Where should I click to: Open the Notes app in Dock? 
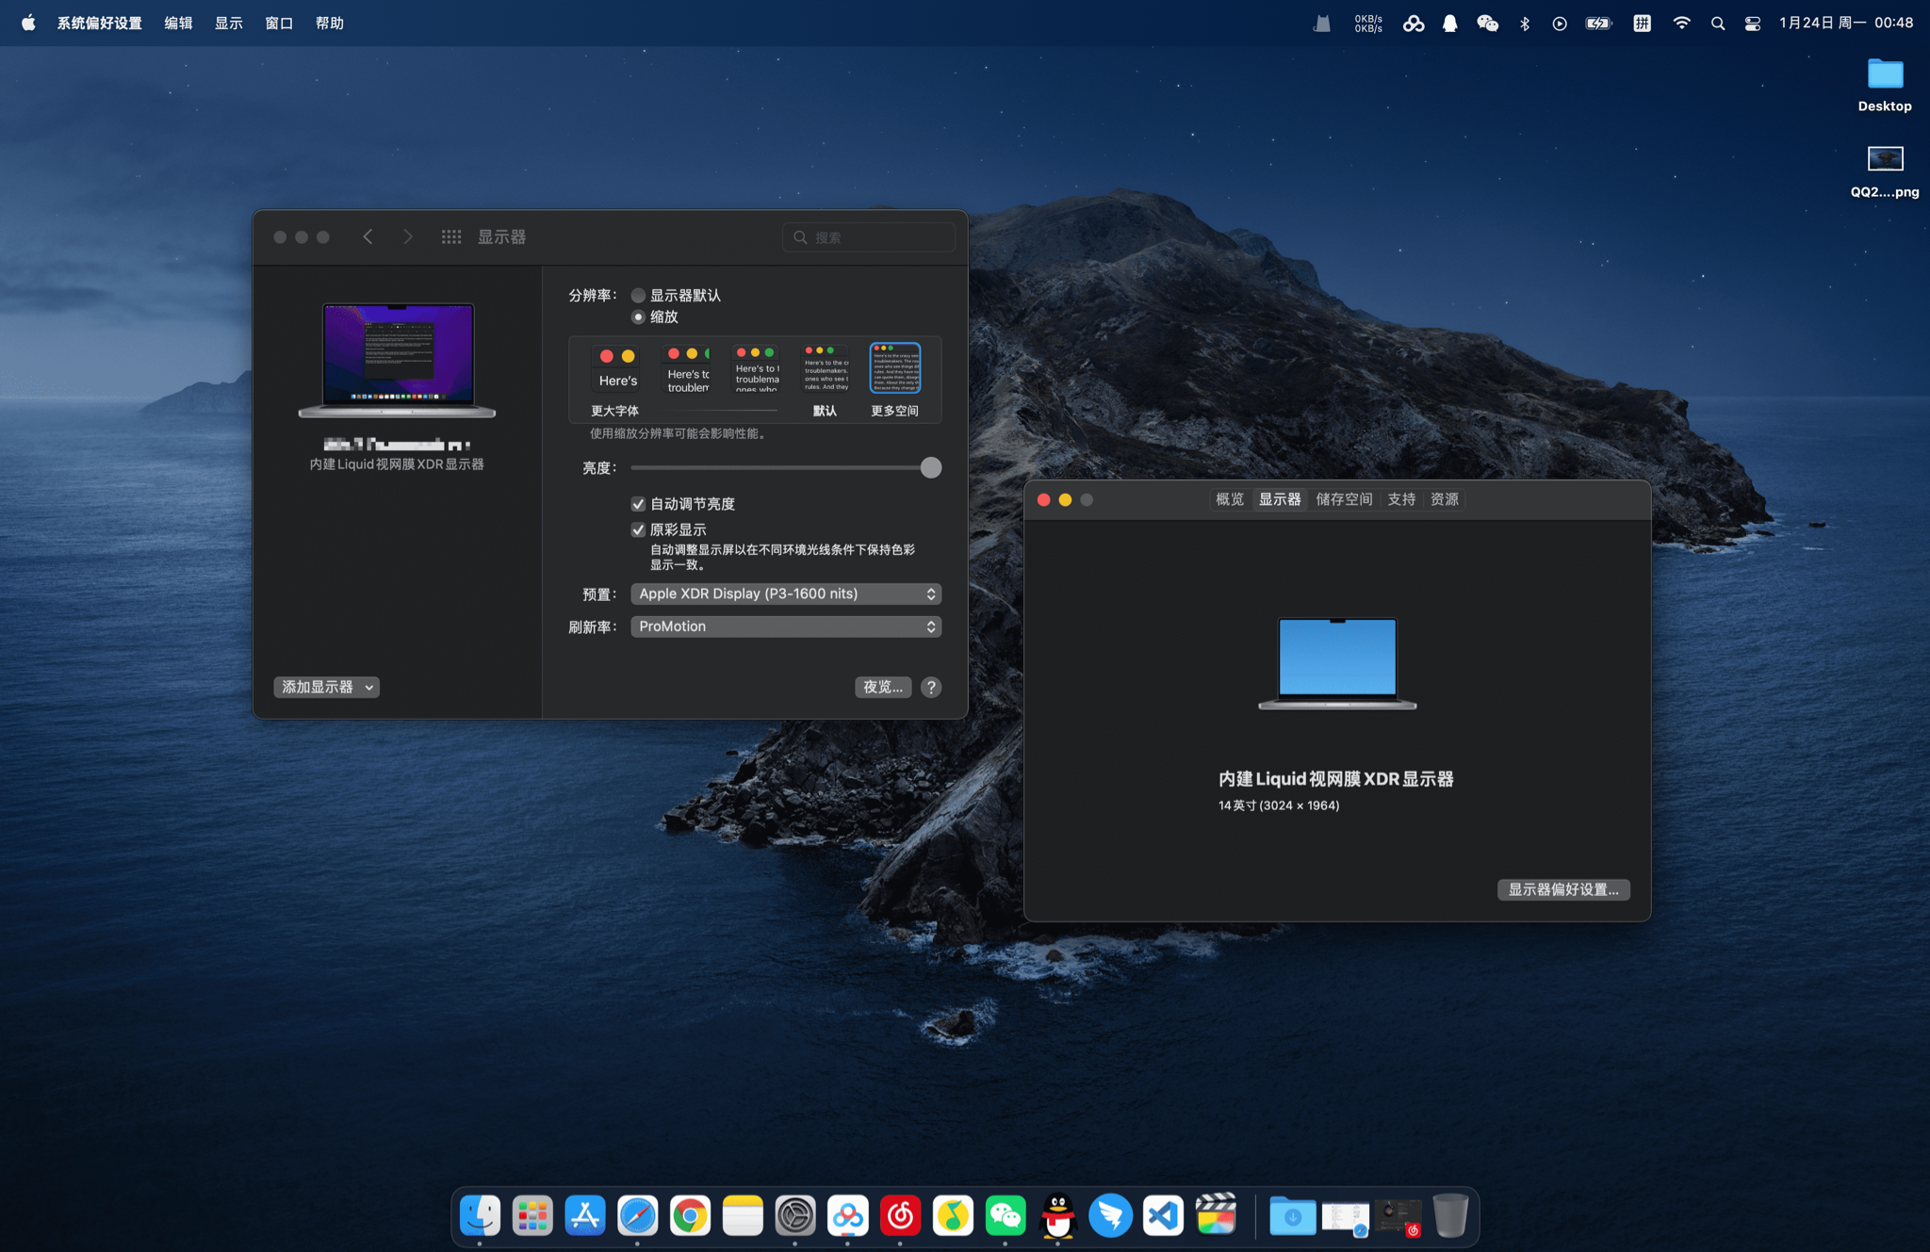[743, 1215]
